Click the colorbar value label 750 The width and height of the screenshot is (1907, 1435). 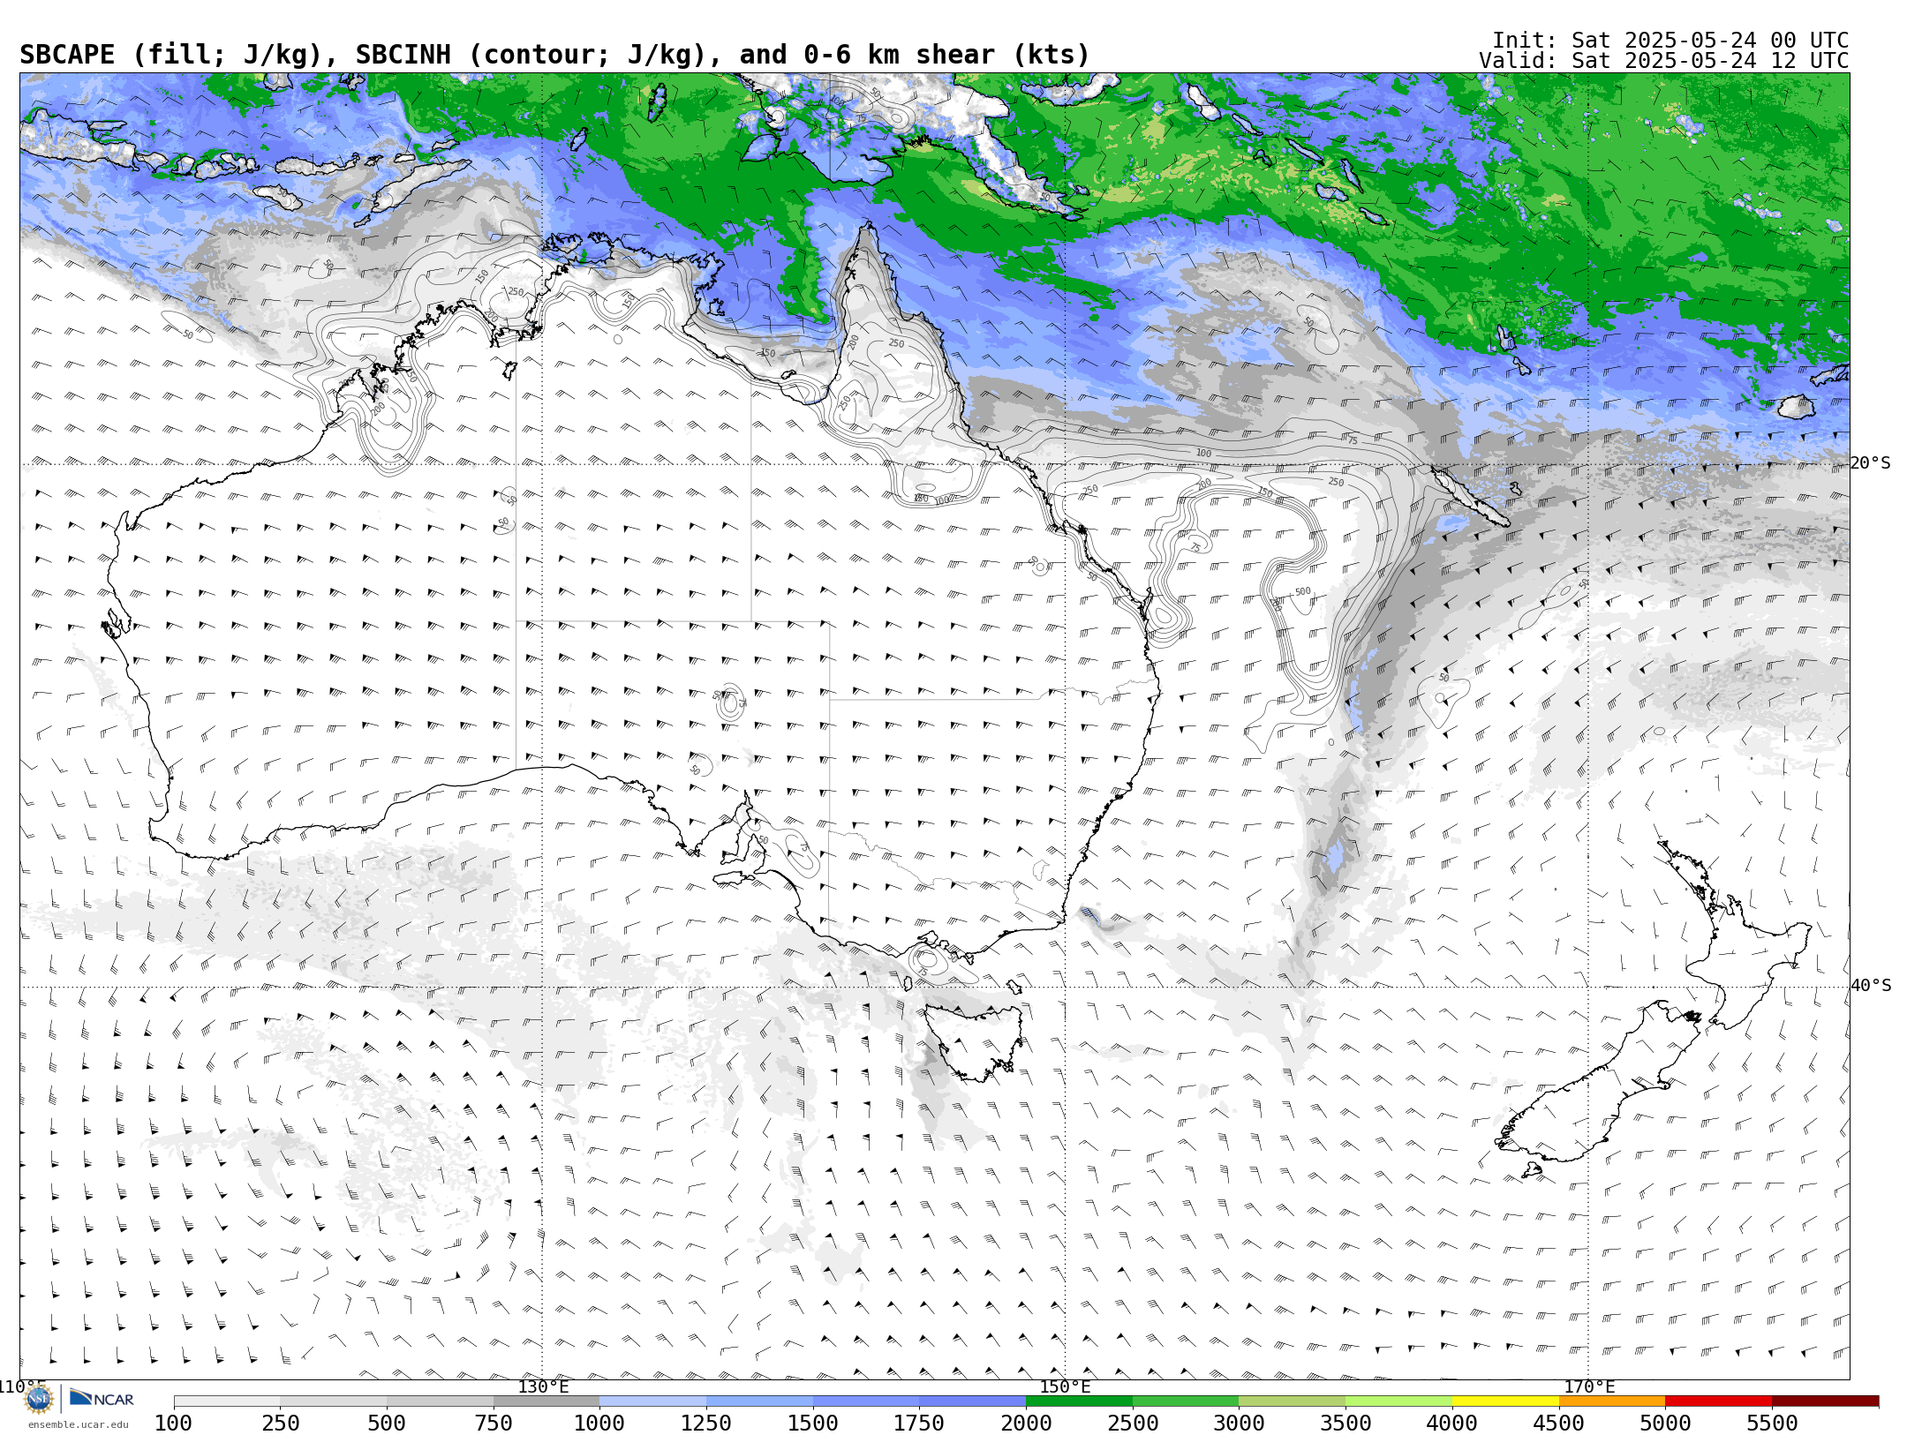click(x=494, y=1423)
